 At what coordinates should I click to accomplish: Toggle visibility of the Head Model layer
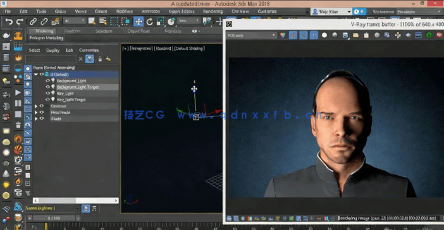42,112
